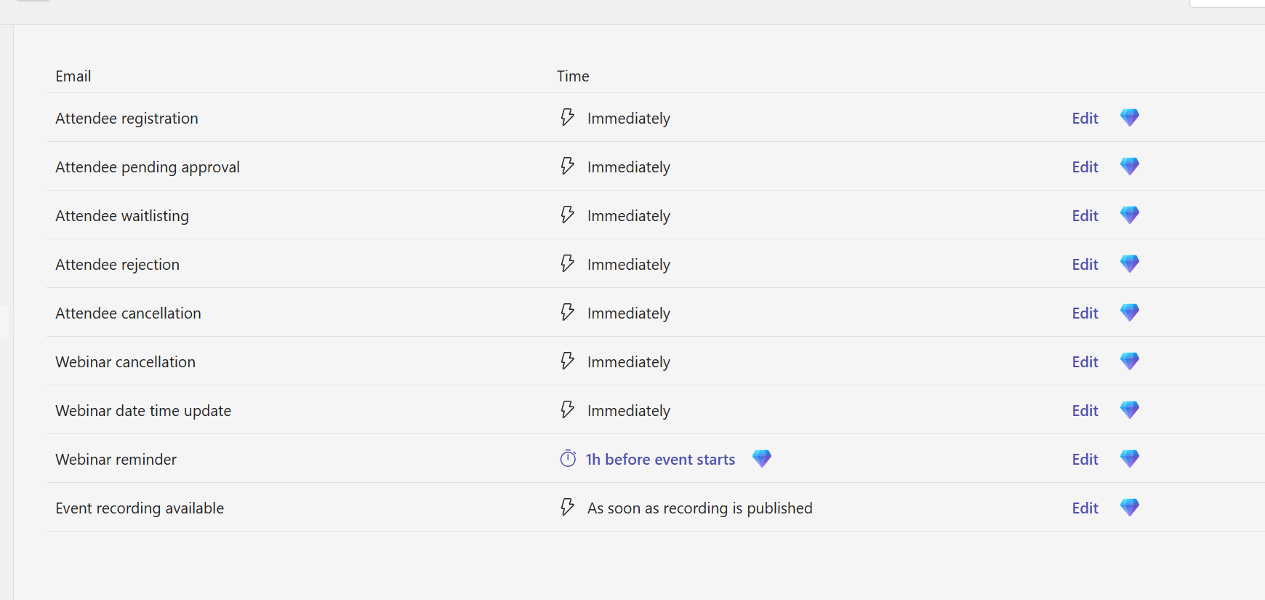
Task: Click the premium diamond icon for Attendee registration
Action: coord(1129,118)
